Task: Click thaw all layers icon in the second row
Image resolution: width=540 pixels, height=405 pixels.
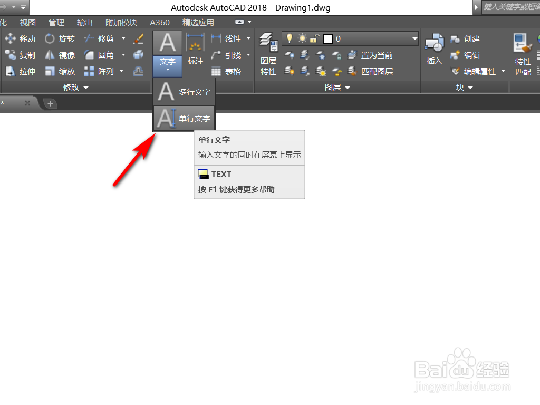Action: [321, 71]
